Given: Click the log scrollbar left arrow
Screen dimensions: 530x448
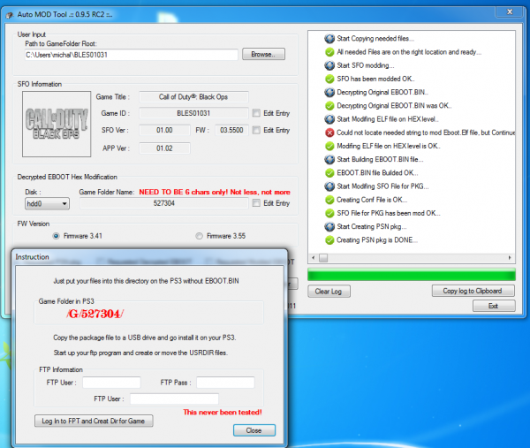Looking at the screenshot, I should [314, 258].
